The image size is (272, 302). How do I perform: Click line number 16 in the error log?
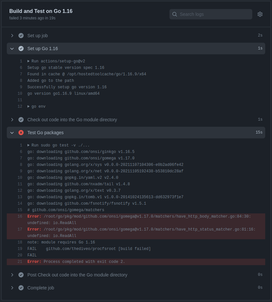[20, 216]
